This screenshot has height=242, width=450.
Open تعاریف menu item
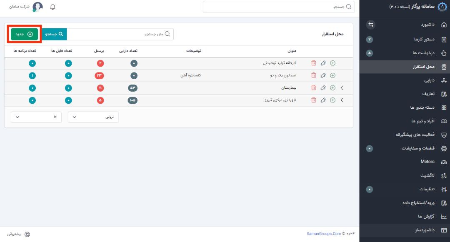pyautogui.click(x=405, y=94)
